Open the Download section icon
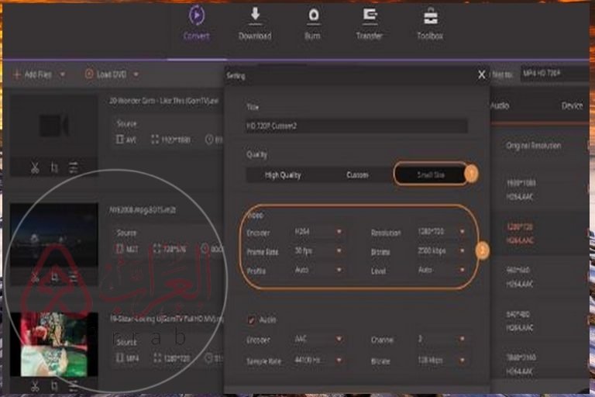595x397 pixels. 255,16
